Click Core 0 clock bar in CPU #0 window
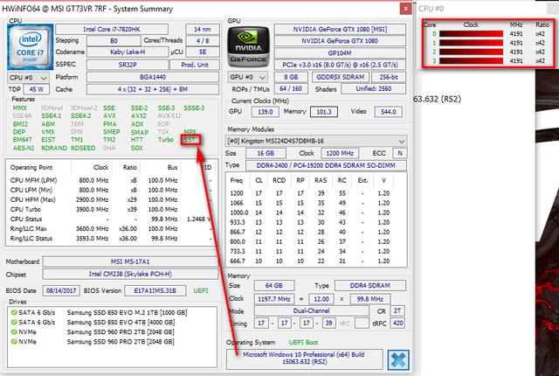The height and width of the screenshot is (376, 559). pyautogui.click(x=471, y=34)
